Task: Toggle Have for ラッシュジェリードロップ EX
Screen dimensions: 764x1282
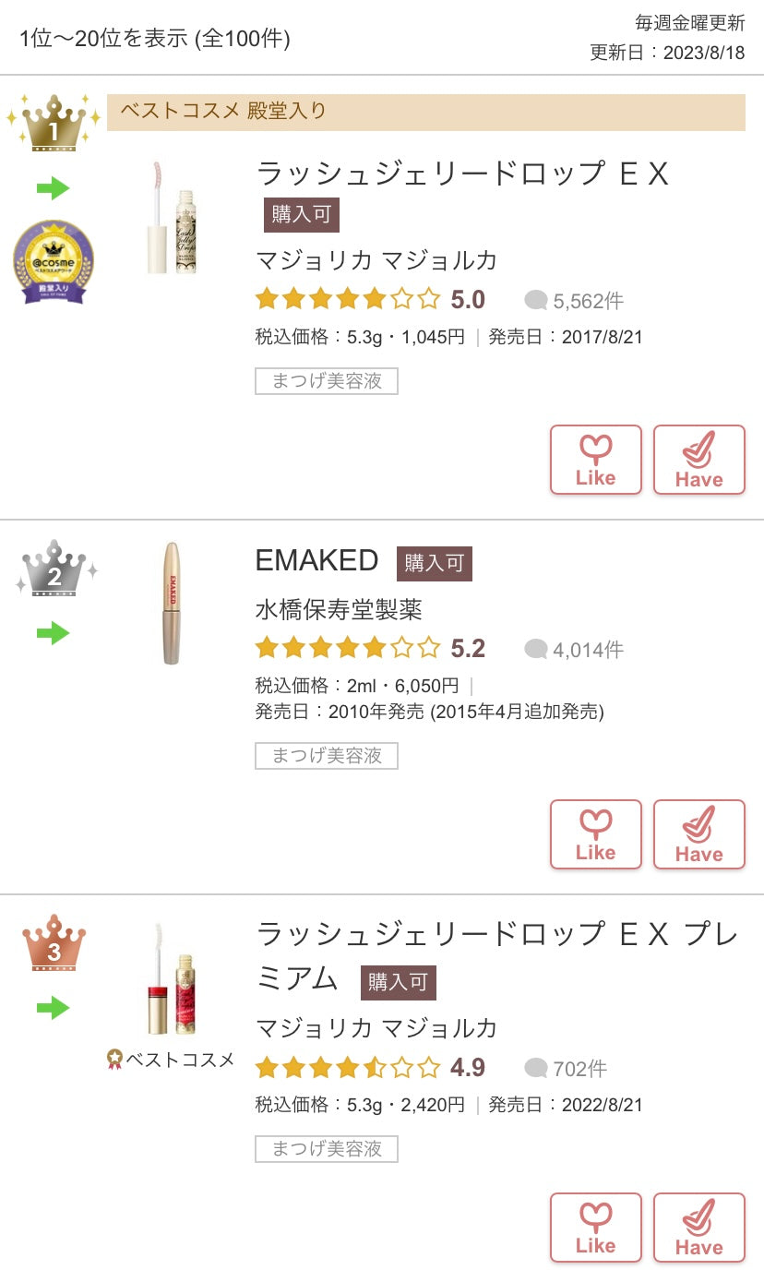Action: [698, 460]
